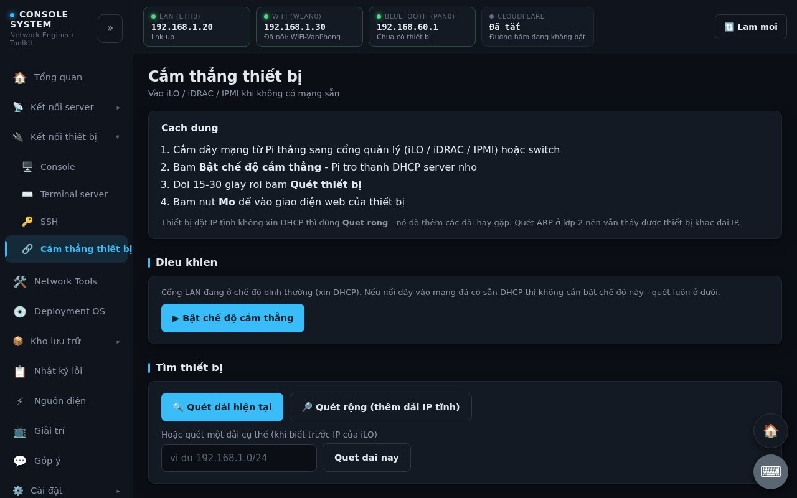Image resolution: width=797 pixels, height=498 pixels.
Task: Click the Nguồn điện lightning icon
Action: point(20,402)
